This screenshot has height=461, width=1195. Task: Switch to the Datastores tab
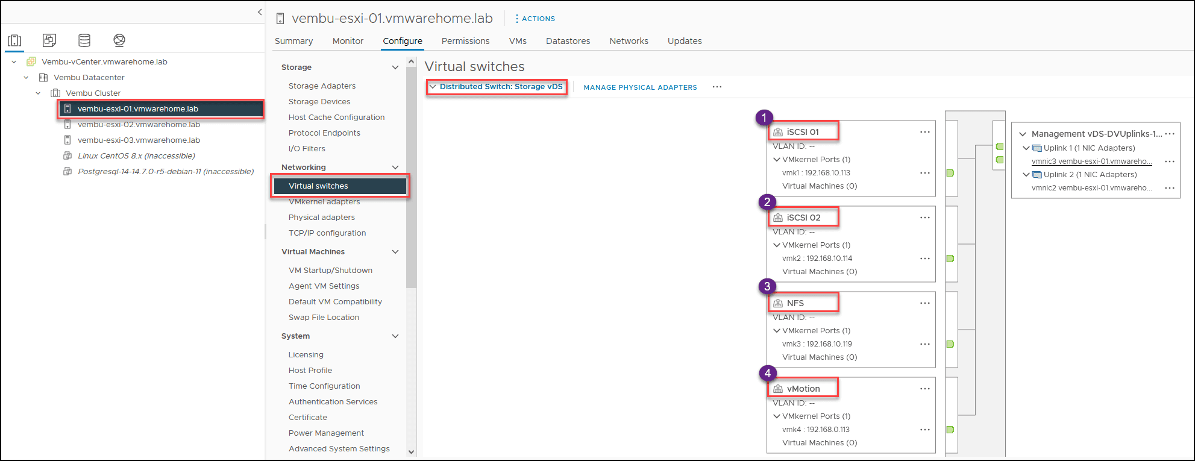[568, 41]
